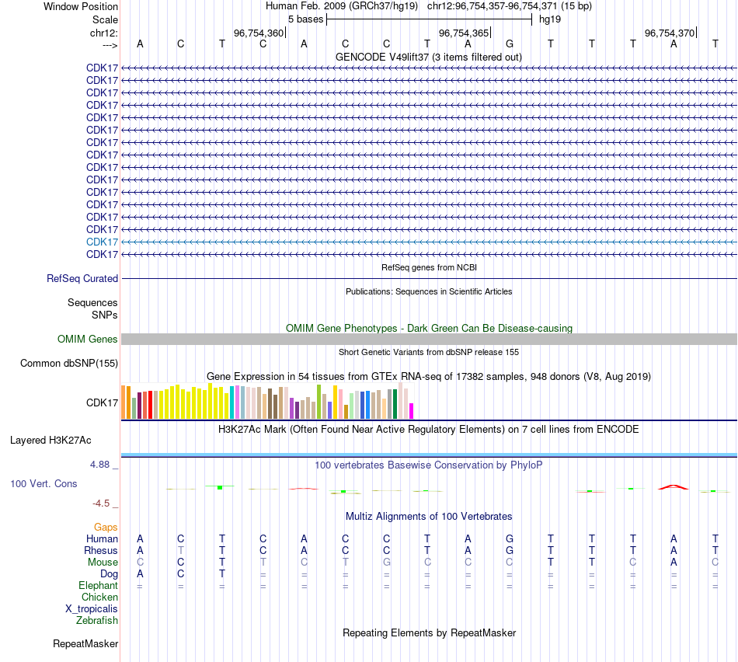Click the Window Position label
738x662 pixels.
pyautogui.click(x=81, y=6)
